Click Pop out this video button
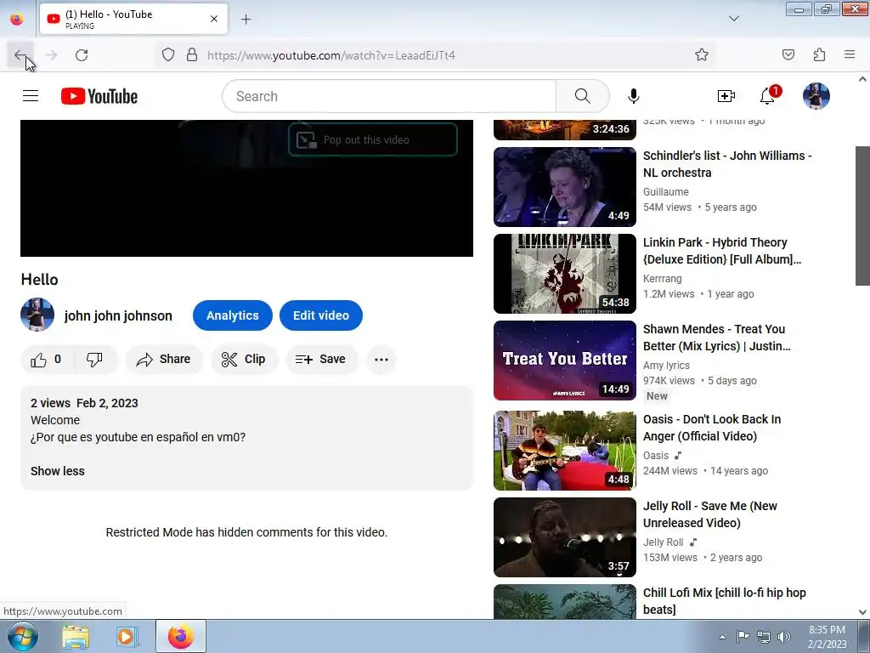 click(x=373, y=140)
